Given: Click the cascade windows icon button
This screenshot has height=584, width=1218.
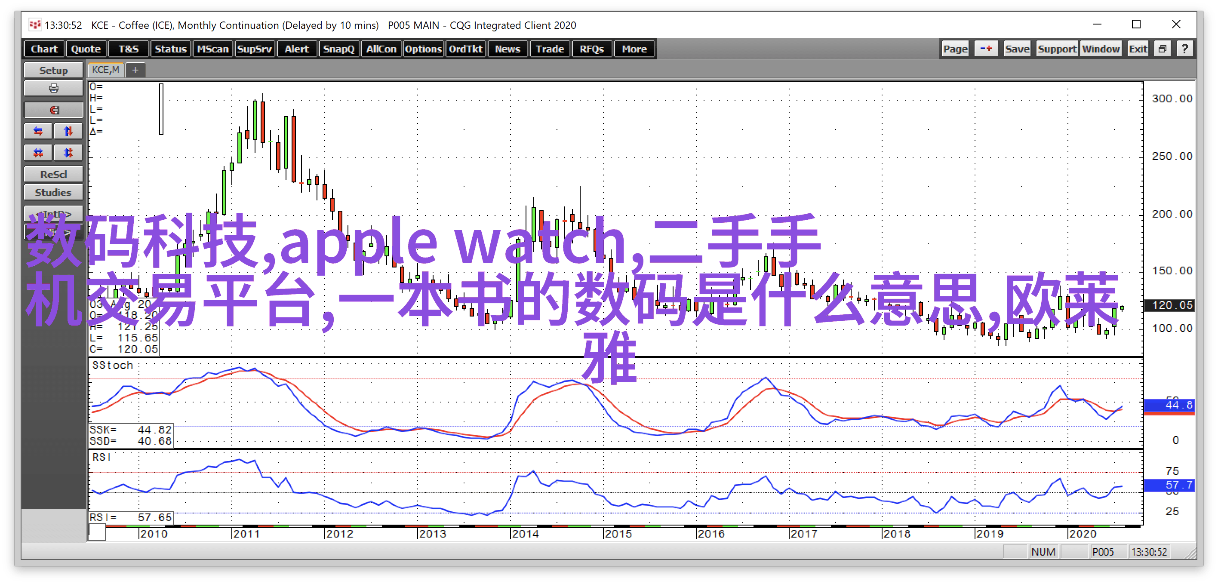Looking at the screenshot, I should (x=1163, y=49).
